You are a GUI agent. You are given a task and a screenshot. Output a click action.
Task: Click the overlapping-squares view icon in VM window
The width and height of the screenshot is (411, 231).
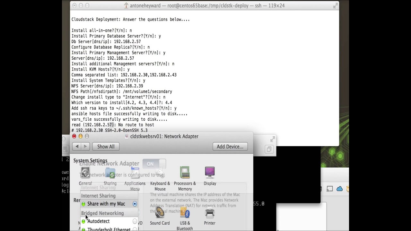pos(269,149)
